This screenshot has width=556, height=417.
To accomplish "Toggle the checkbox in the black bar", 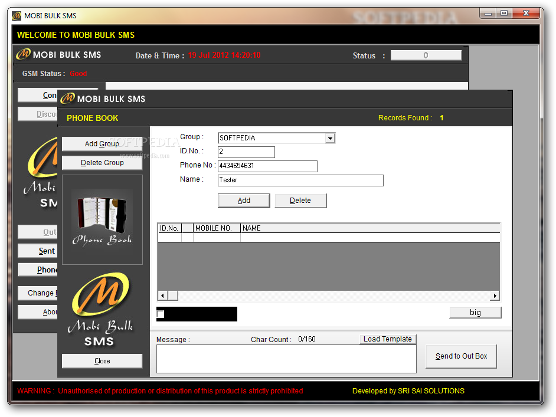I will click(161, 314).
